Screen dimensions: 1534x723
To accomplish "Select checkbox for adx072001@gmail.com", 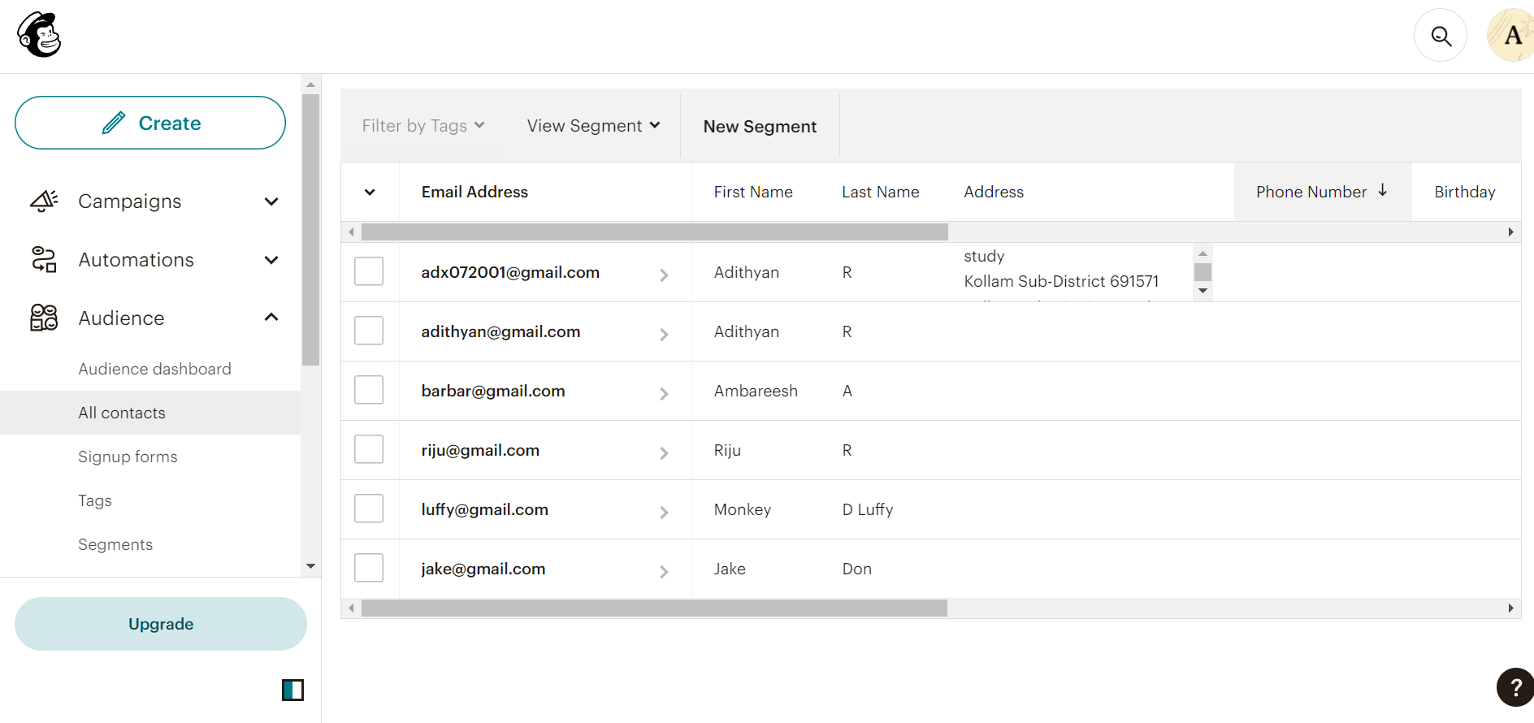I will 369,271.
